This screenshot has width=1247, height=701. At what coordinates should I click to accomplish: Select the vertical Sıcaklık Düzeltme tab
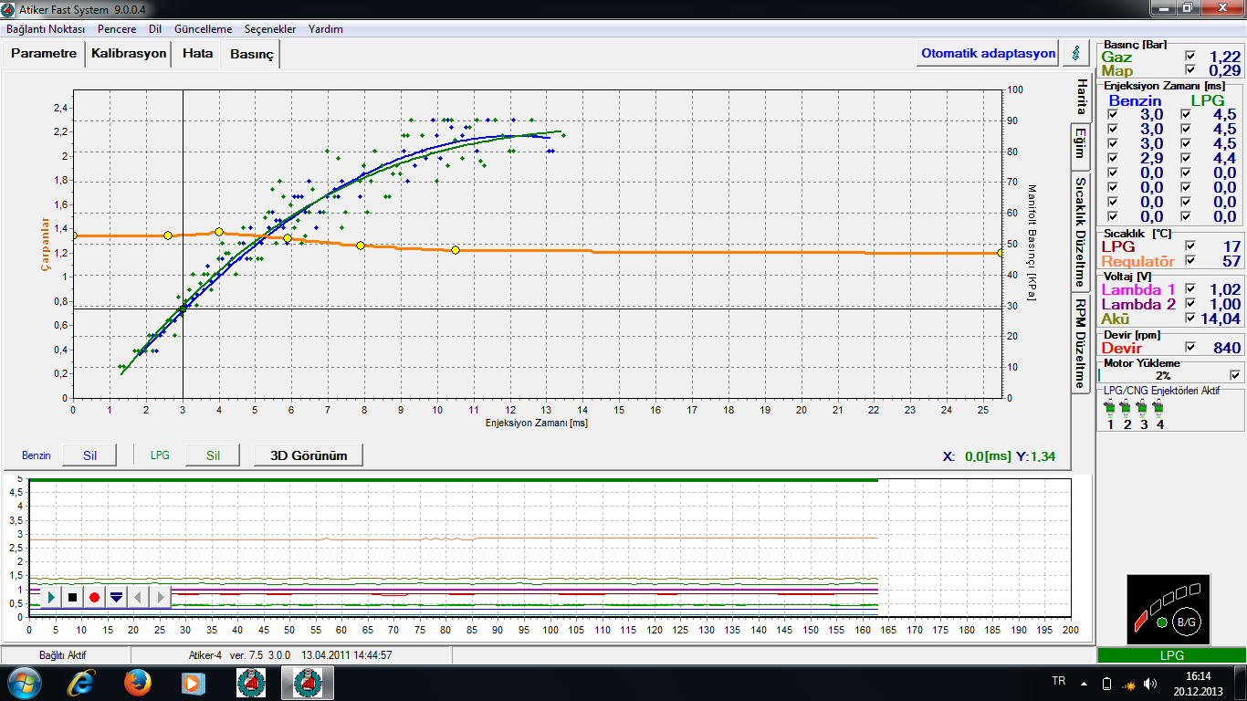click(1081, 232)
